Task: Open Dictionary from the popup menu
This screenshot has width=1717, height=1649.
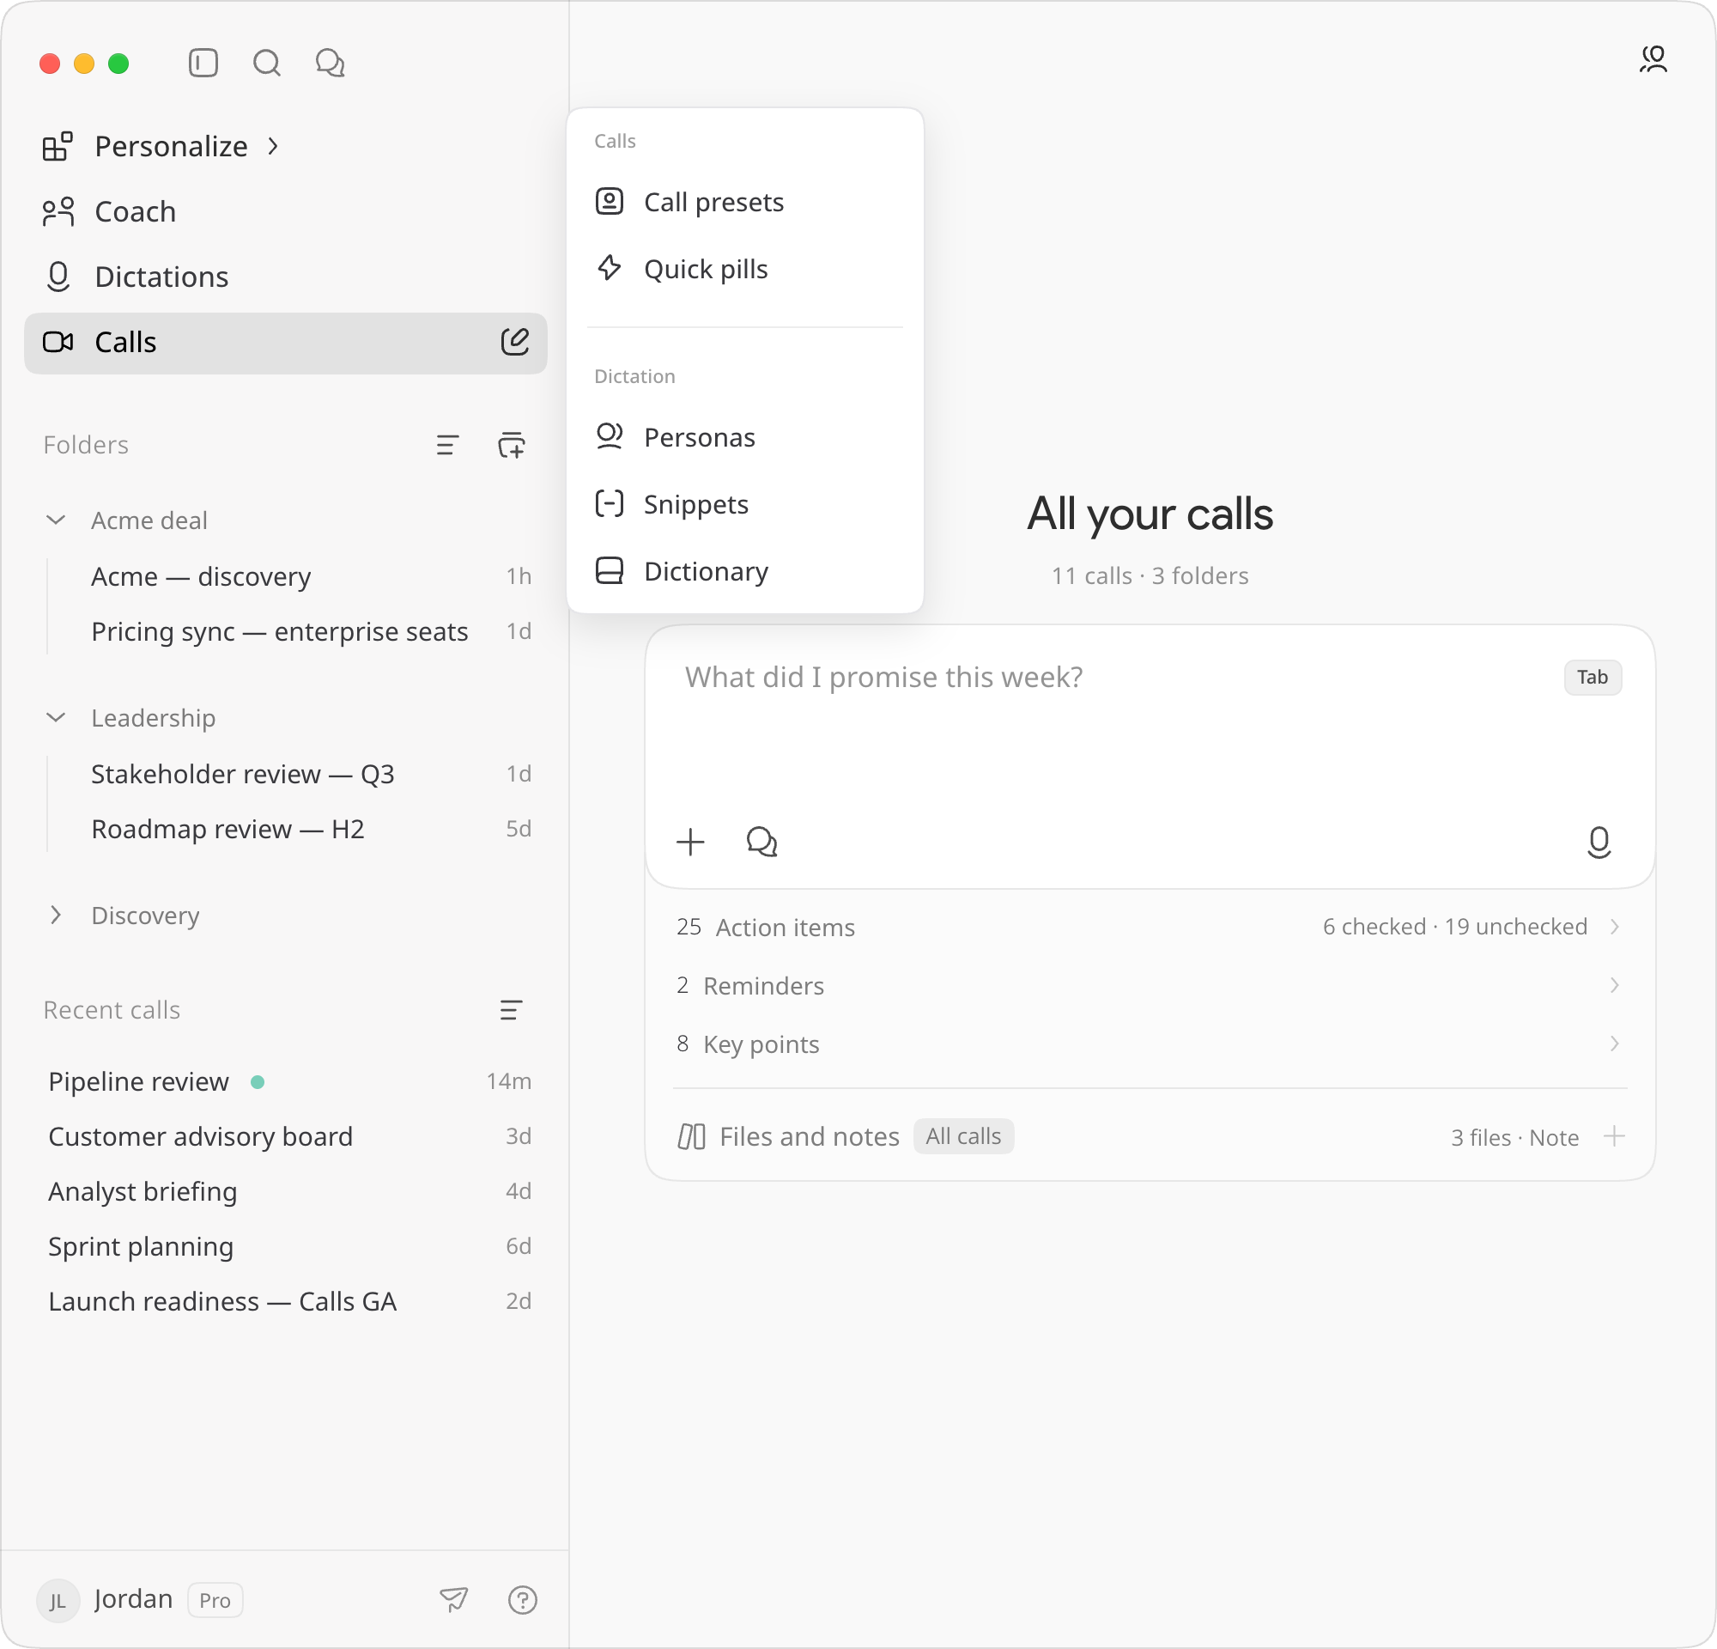Action: point(744,571)
